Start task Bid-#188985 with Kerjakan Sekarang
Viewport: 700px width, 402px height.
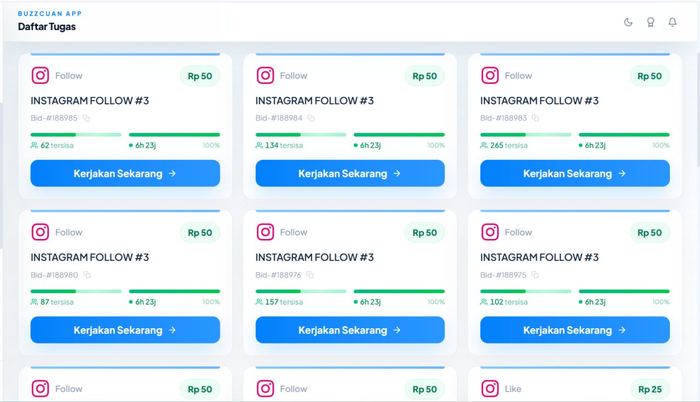125,173
